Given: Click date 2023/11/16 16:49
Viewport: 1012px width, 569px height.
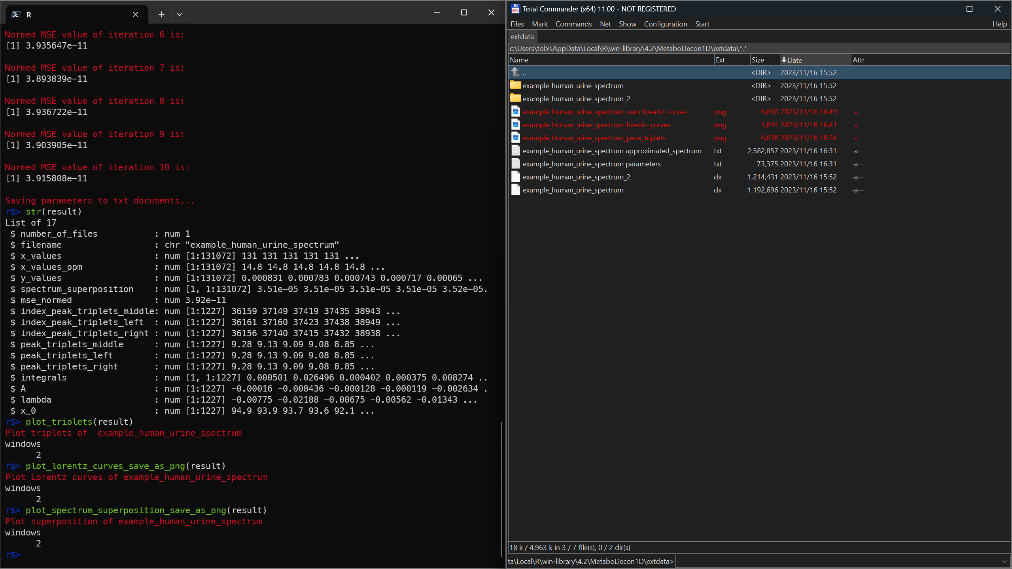Looking at the screenshot, I should (808, 112).
